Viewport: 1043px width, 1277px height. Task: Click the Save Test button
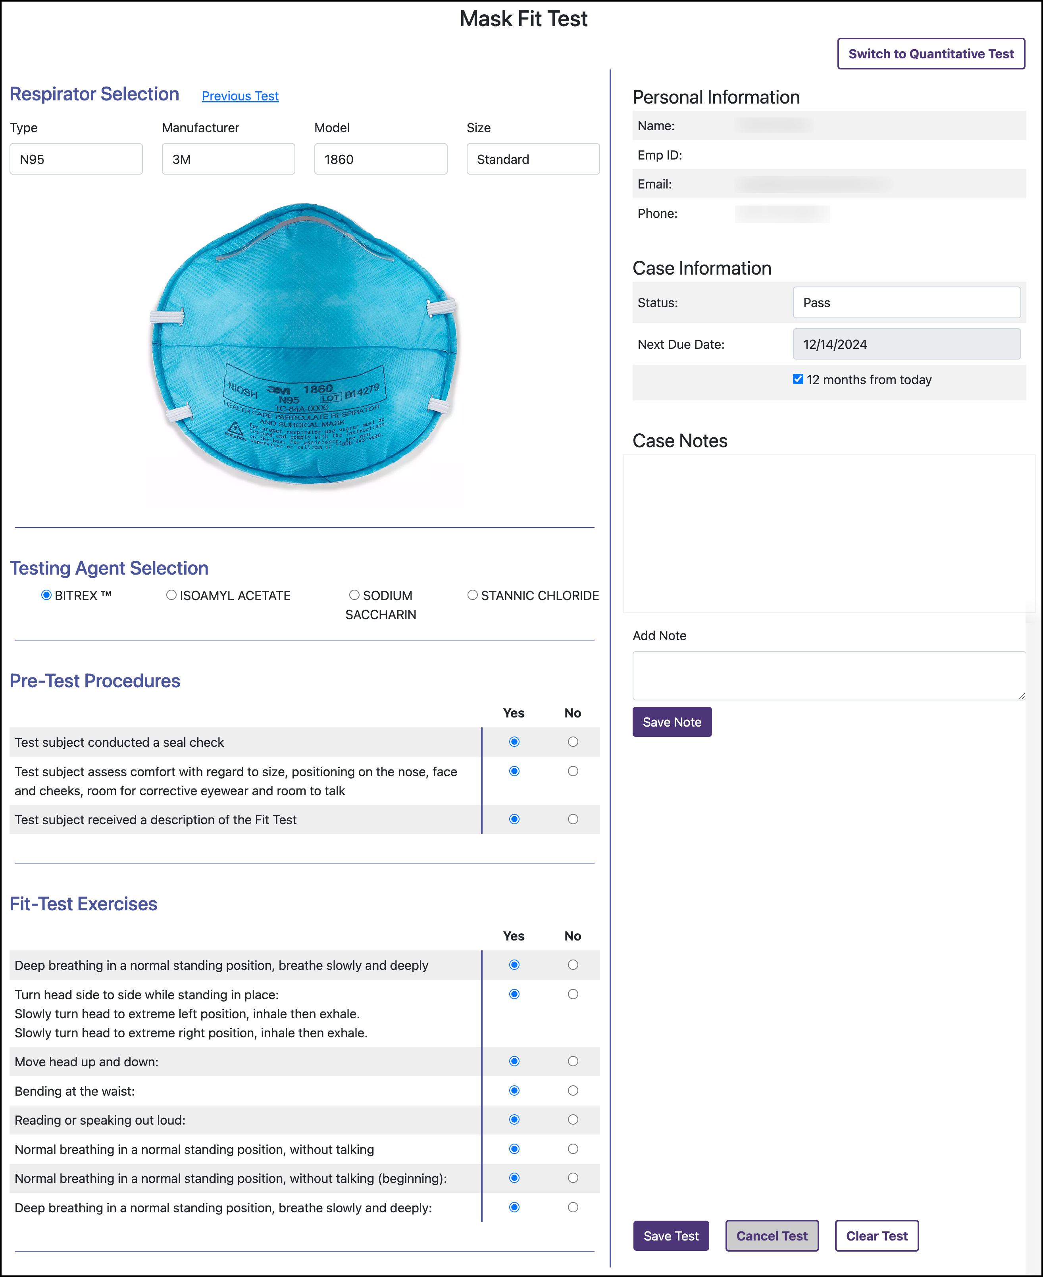(x=671, y=1236)
